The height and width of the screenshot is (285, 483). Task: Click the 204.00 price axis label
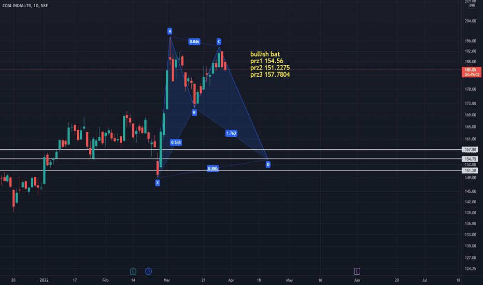coord(470,21)
